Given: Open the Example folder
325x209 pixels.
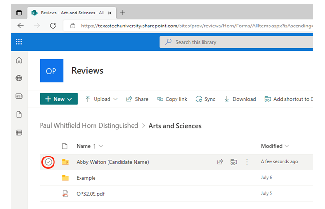Looking at the screenshot, I should 86,178.
